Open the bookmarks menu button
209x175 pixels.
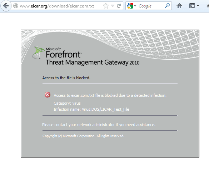[192, 6]
